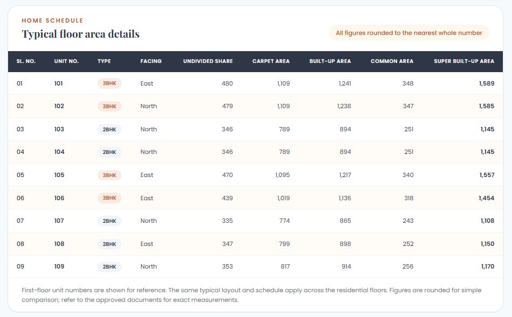This screenshot has height=317, width=512.
Task: Click the Common Area column header
Action: coord(392,61)
